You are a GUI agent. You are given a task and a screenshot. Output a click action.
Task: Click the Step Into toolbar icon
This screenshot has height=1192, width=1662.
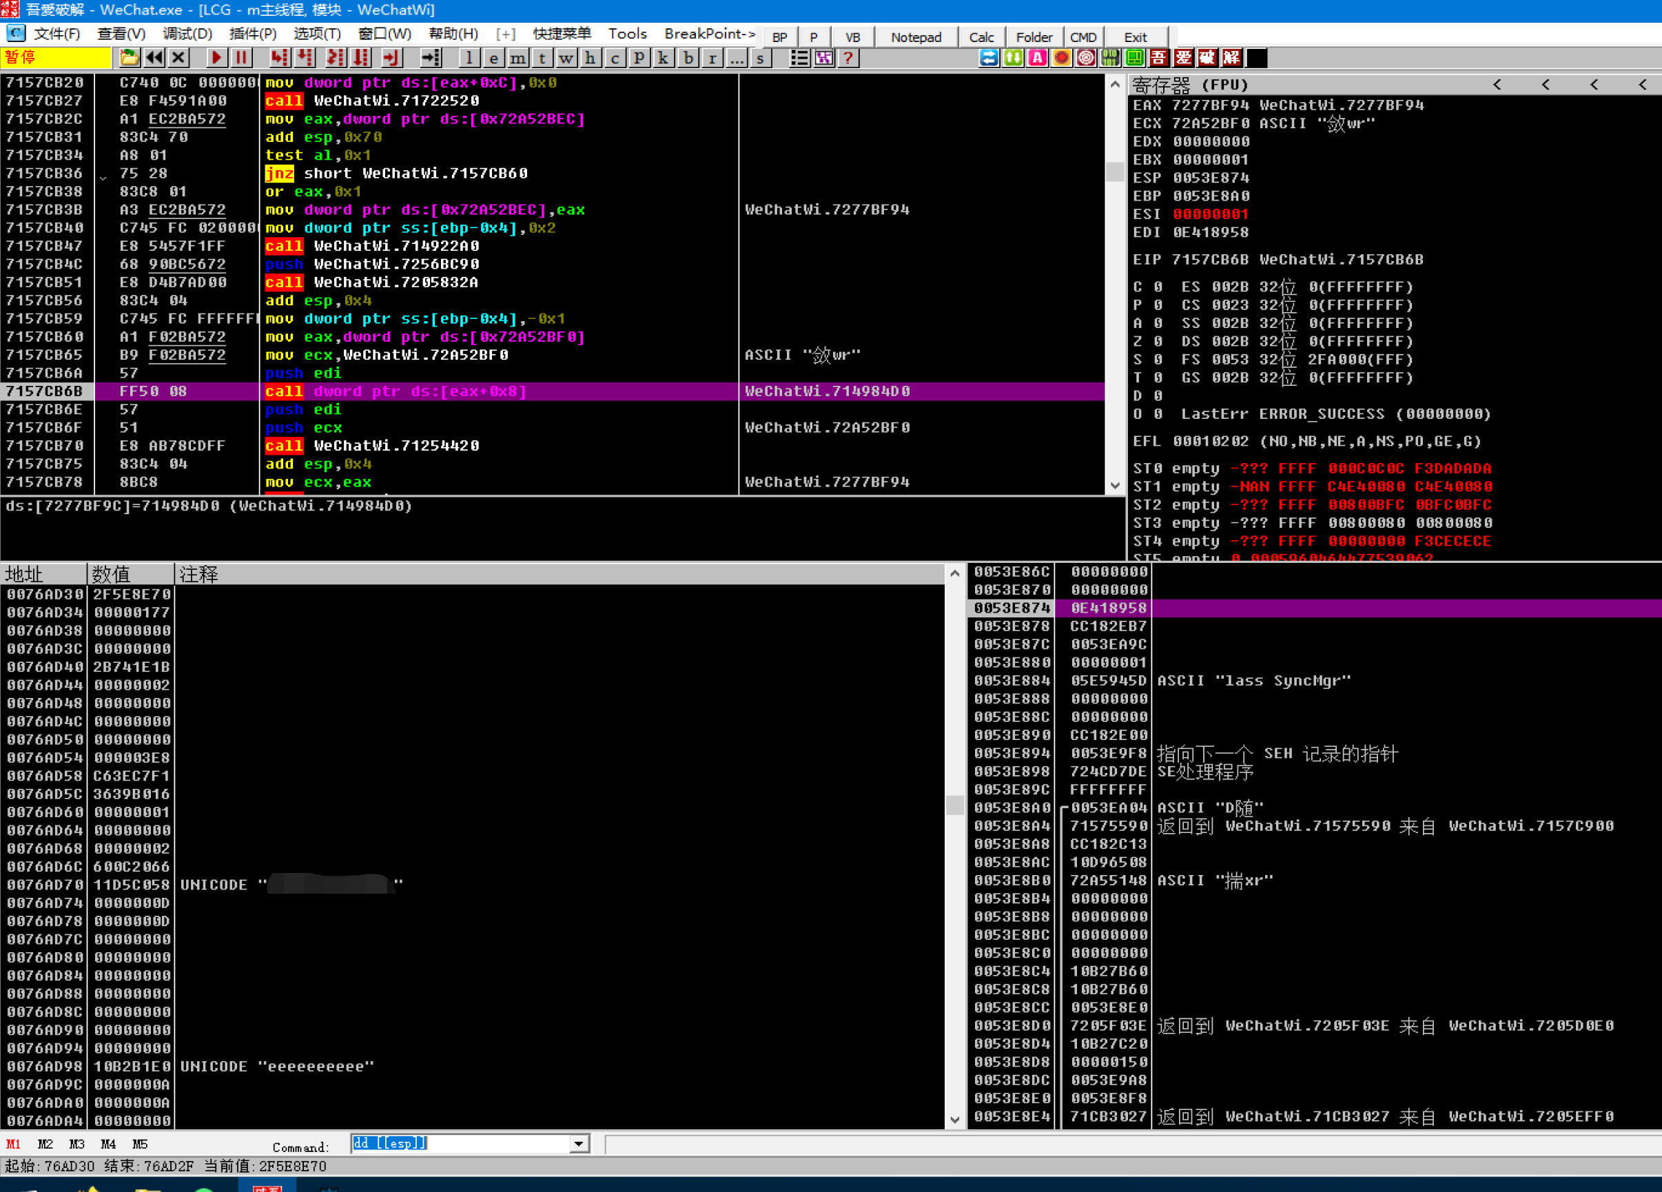click(x=280, y=58)
